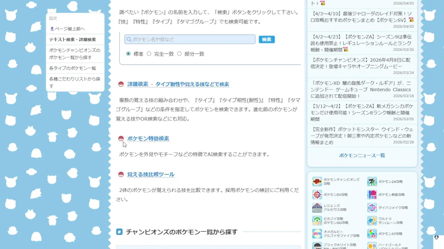The height and width of the screenshot is (249, 444).
Task: Click ウルトラ サン/ムーン攻略 text
Action: click(x=391, y=221)
